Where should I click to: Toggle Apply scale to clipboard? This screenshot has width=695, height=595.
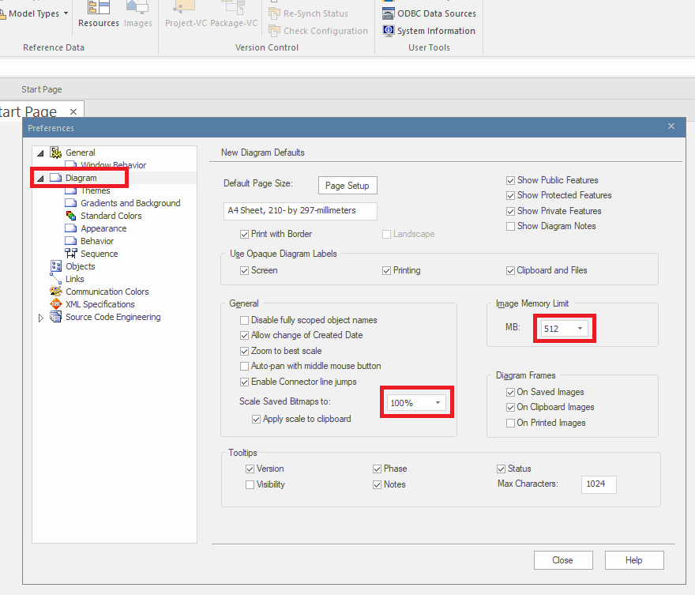256,419
